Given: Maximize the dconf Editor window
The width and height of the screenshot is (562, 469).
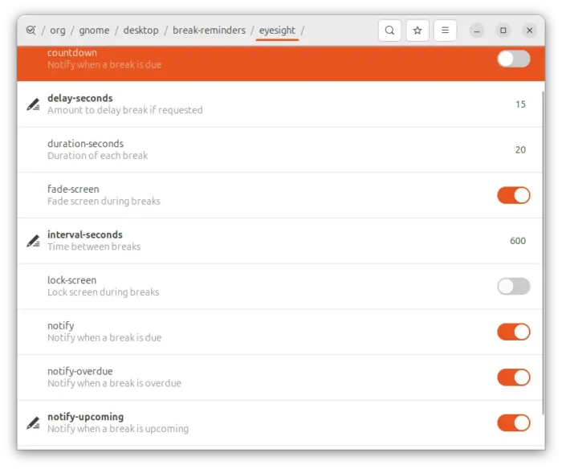Looking at the screenshot, I should pyautogui.click(x=503, y=31).
